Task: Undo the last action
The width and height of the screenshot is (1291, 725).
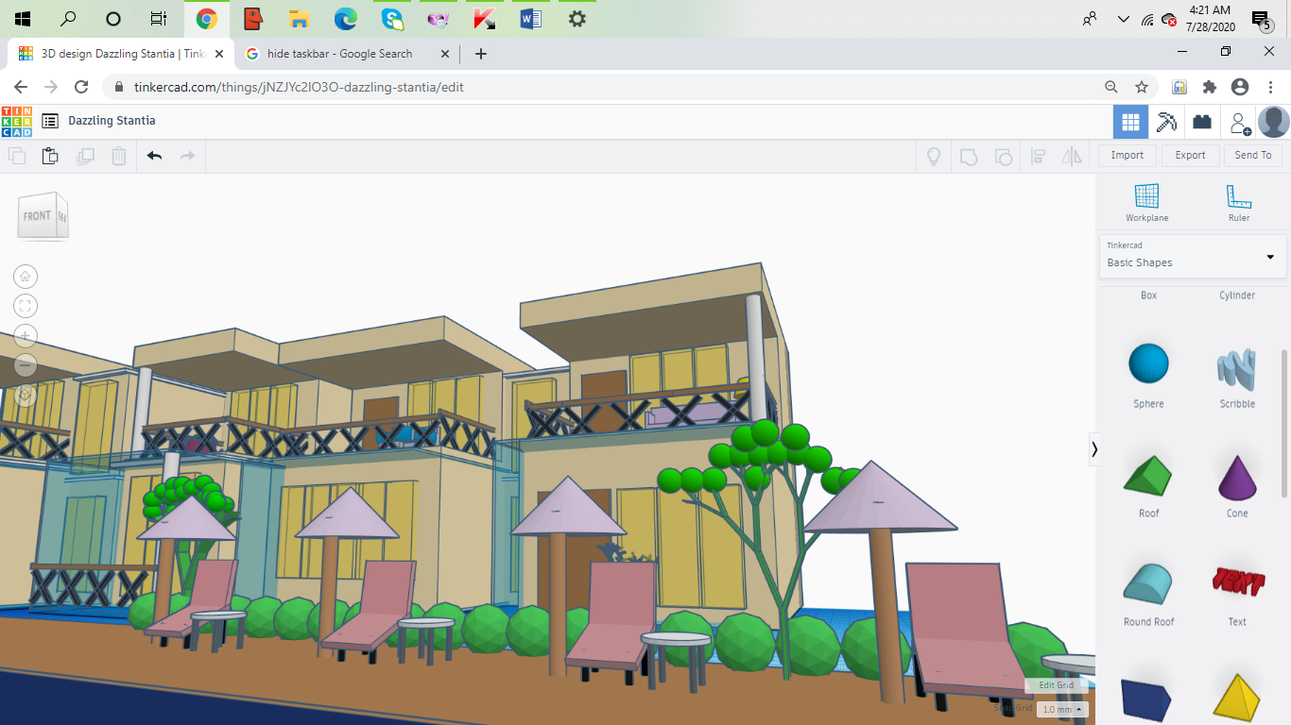Action: (x=155, y=156)
